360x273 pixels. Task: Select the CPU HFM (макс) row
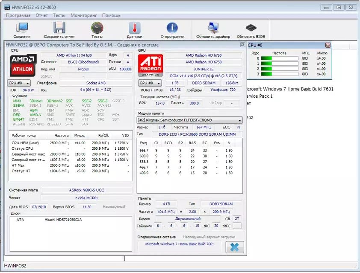click(x=70, y=143)
